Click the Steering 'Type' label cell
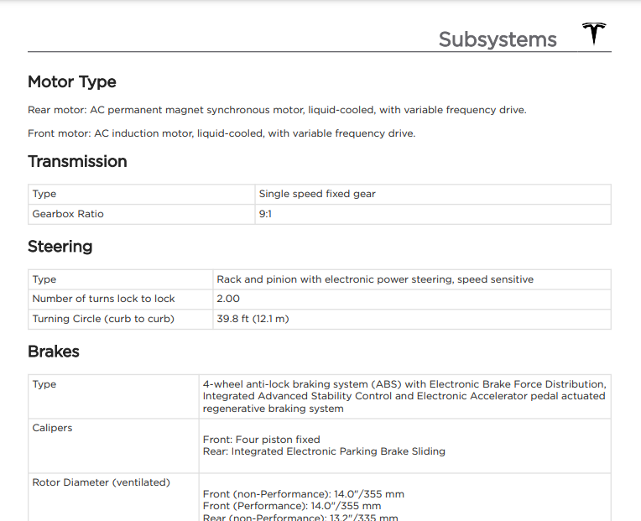Viewport: 641px width, 521px height. tap(120, 279)
